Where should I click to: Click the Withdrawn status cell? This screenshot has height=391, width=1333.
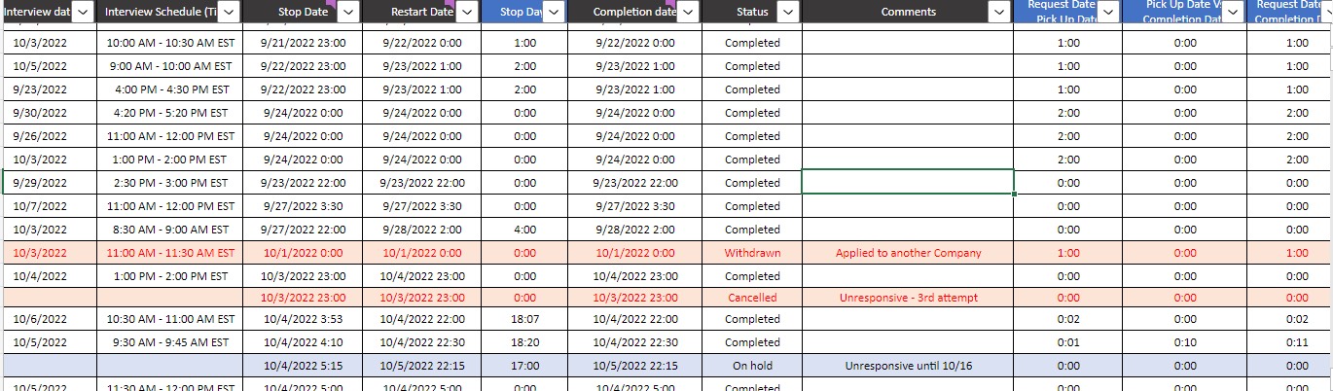(752, 253)
